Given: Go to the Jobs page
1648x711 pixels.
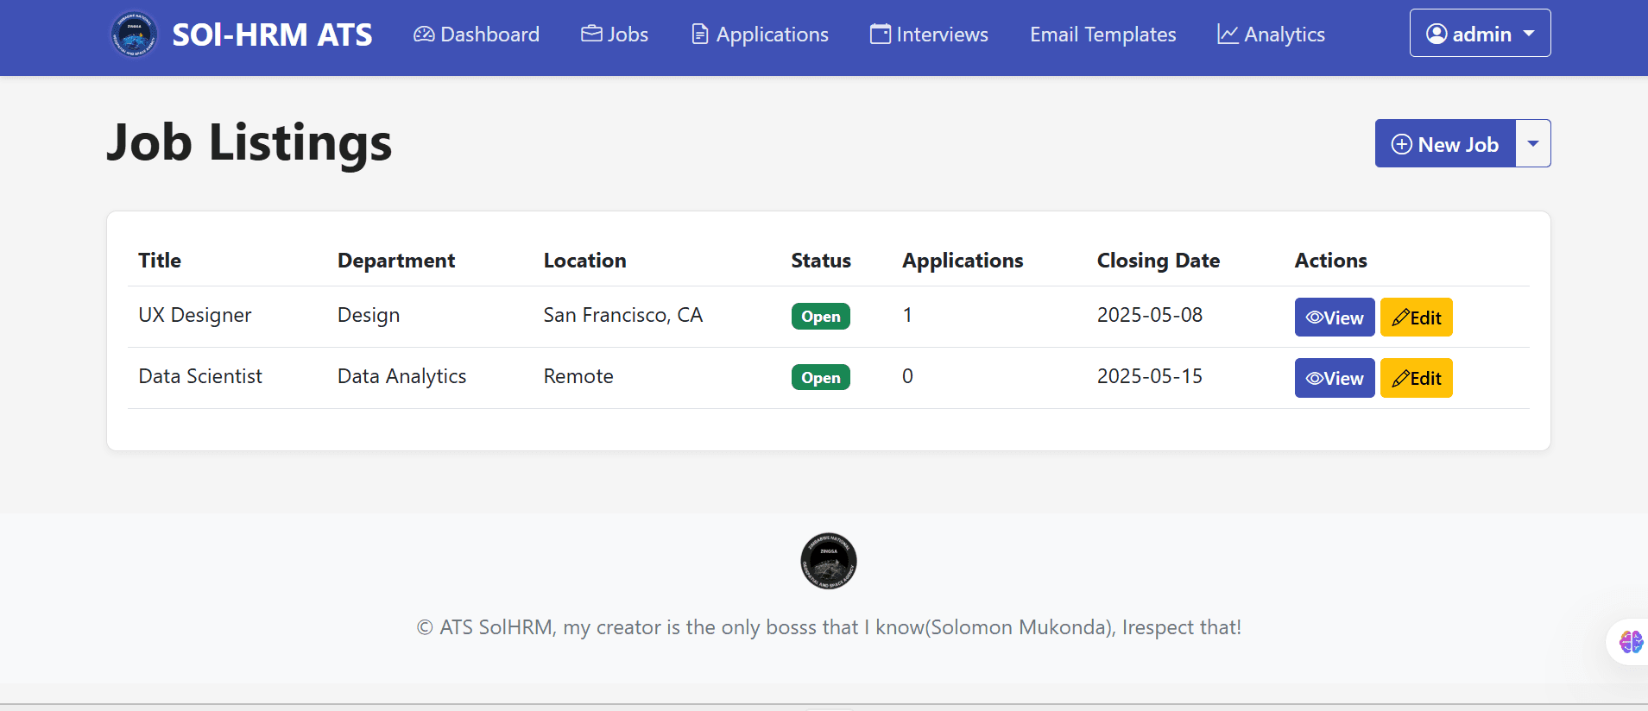Looking at the screenshot, I should 615,35.
